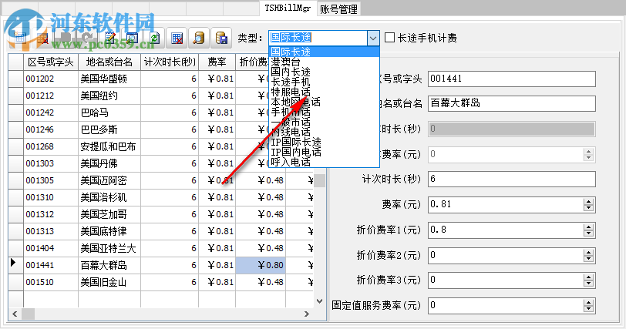Click the 类型 combo box text field

pos(318,39)
